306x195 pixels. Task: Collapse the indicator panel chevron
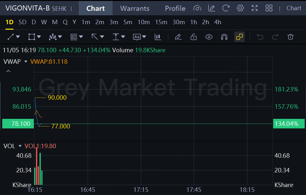point(8,71)
